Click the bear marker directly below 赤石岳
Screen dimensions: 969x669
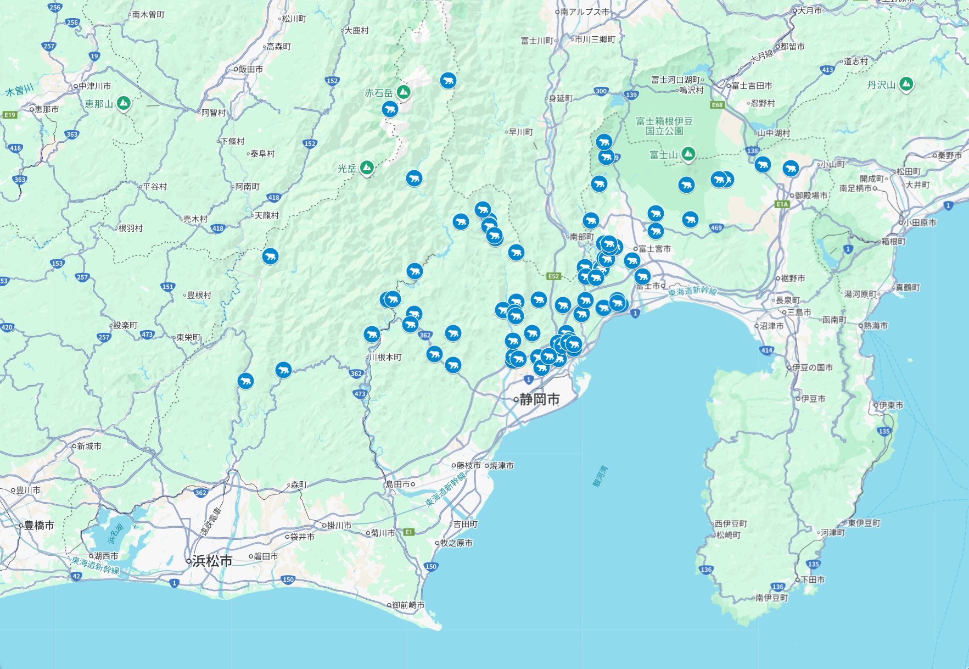tap(390, 109)
